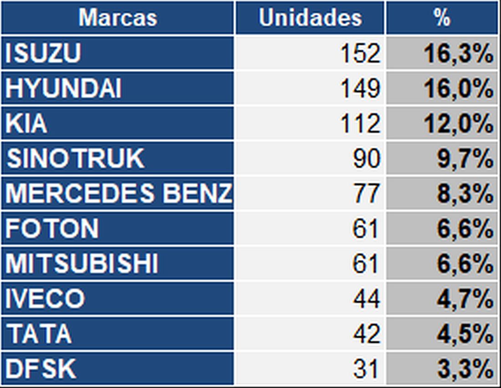Click the 3,3% percentage cell
501x388 pixels.
coord(442,369)
